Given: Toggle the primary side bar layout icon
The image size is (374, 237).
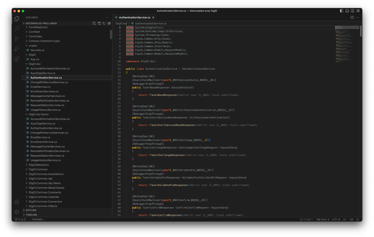Looking at the screenshot, I should pos(342,11).
